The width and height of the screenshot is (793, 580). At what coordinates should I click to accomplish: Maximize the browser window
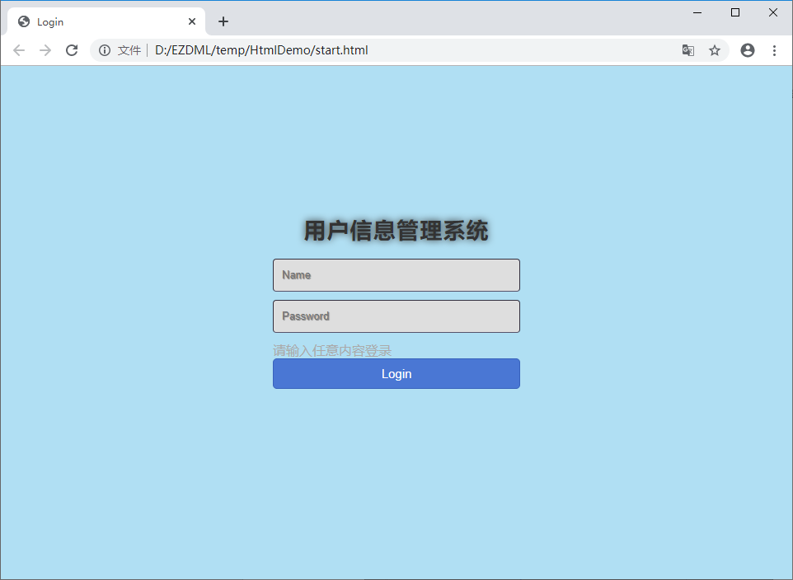[735, 12]
